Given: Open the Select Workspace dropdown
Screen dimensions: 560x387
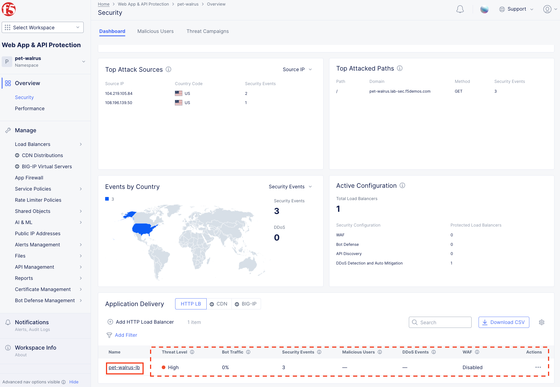Looking at the screenshot, I should [x=43, y=27].
